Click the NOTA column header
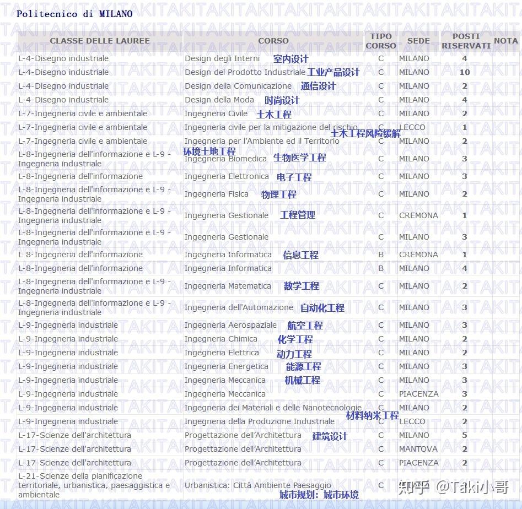The width and height of the screenshot is (522, 509). tap(505, 40)
